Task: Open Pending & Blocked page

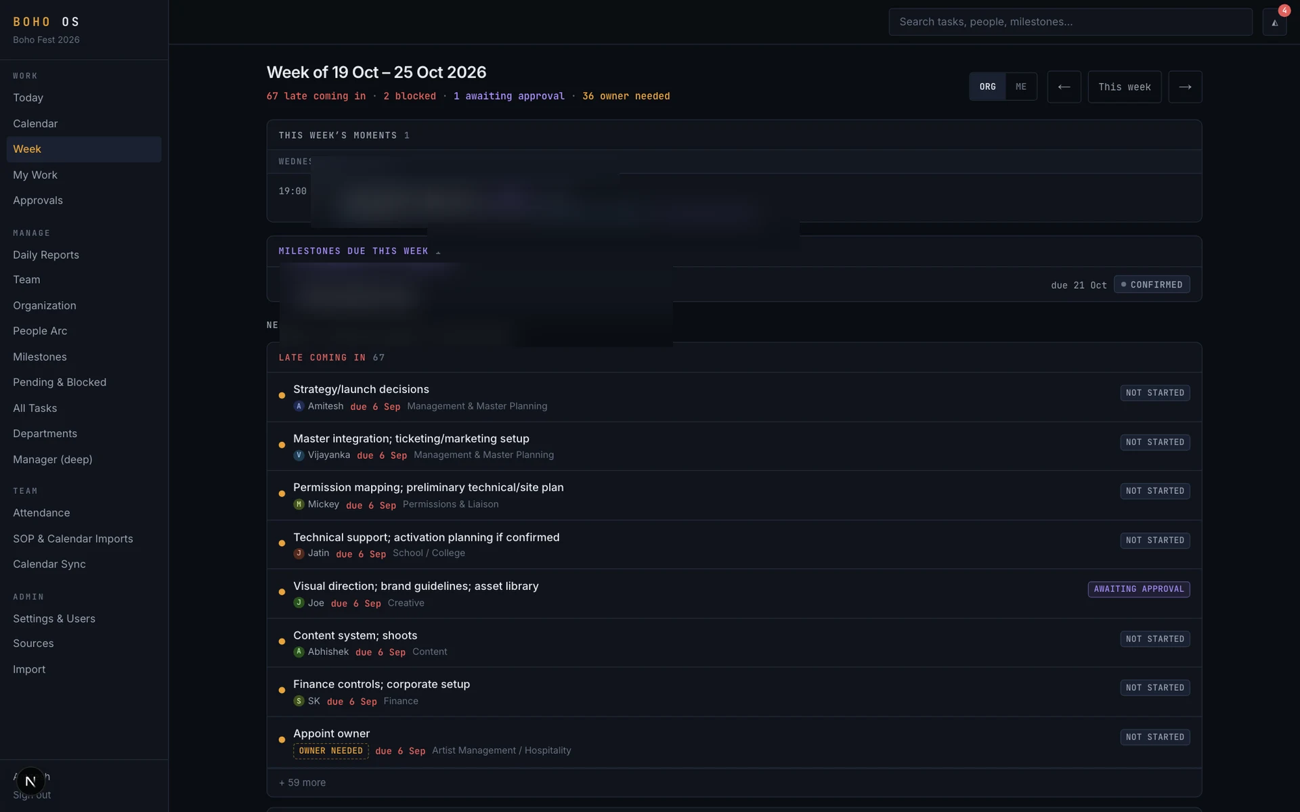Action: pos(84,382)
